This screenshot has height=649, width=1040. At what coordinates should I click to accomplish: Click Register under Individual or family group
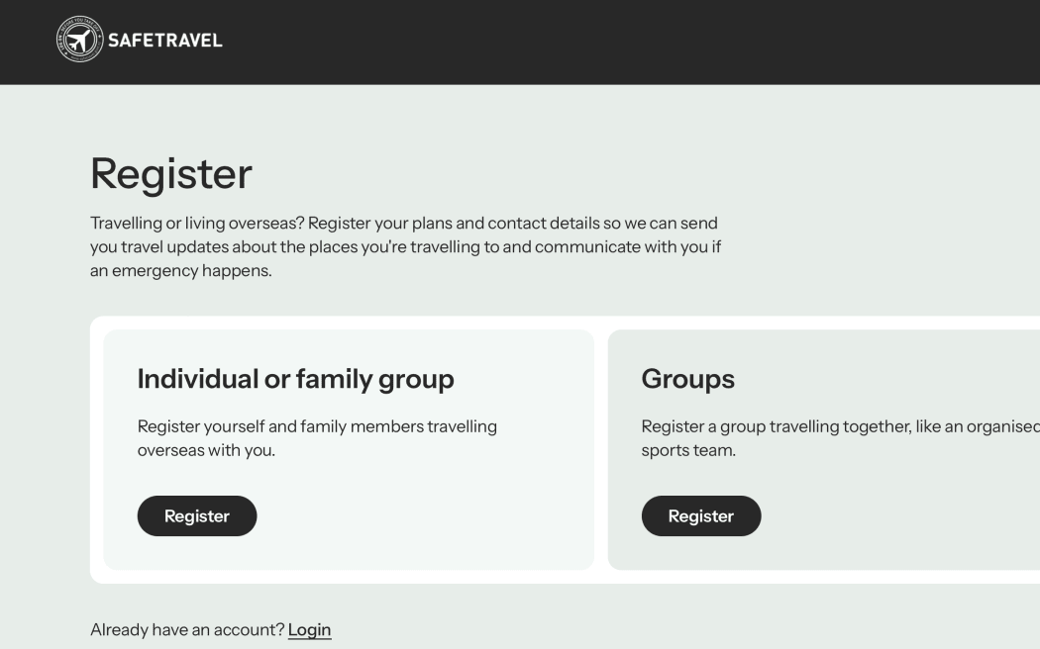(196, 515)
